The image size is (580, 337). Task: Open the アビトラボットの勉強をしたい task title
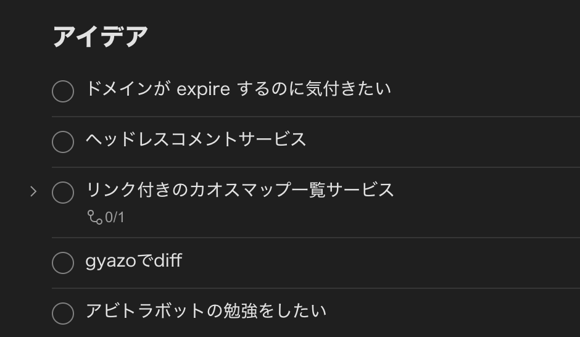tap(205, 310)
